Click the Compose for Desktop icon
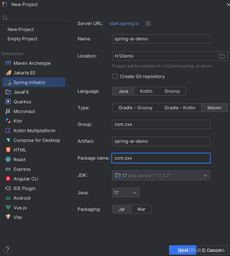 coord(8,140)
